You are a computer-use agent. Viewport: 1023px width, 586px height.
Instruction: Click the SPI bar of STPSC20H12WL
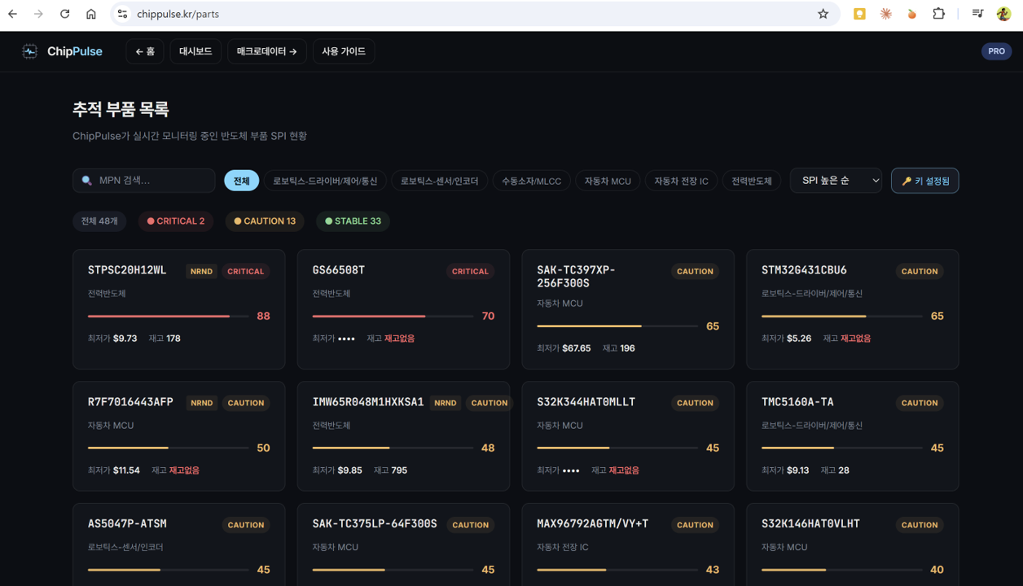168,316
